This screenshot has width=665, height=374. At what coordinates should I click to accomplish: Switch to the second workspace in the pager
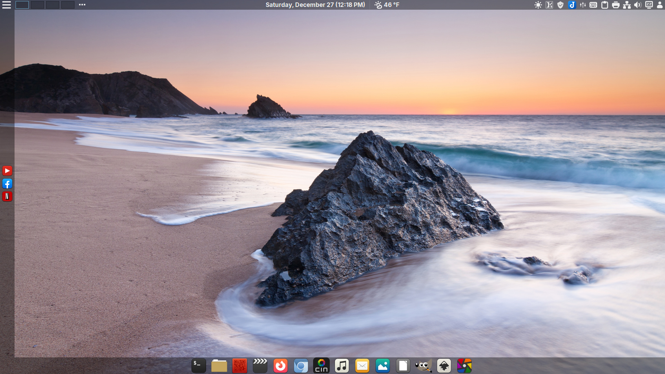pyautogui.click(x=37, y=5)
